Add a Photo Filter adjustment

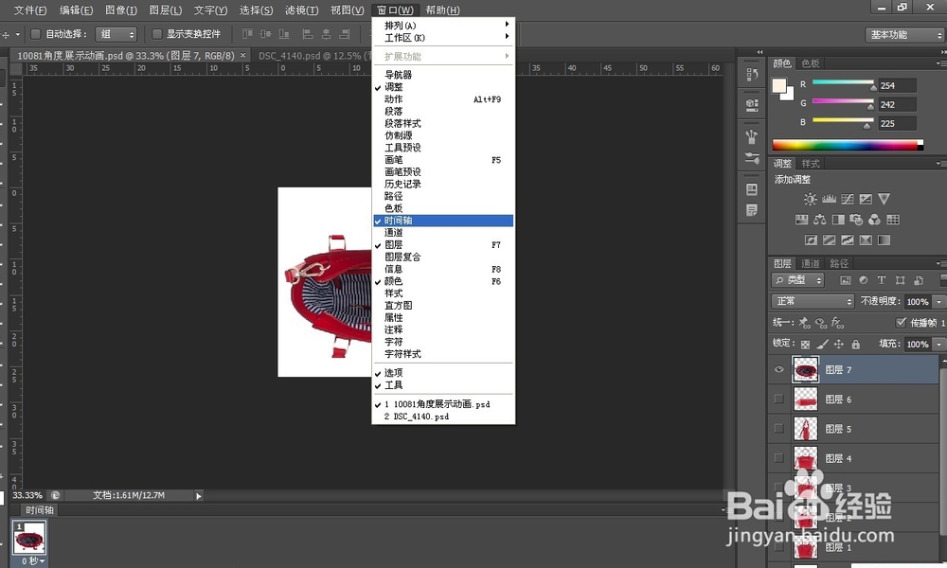coord(854,219)
